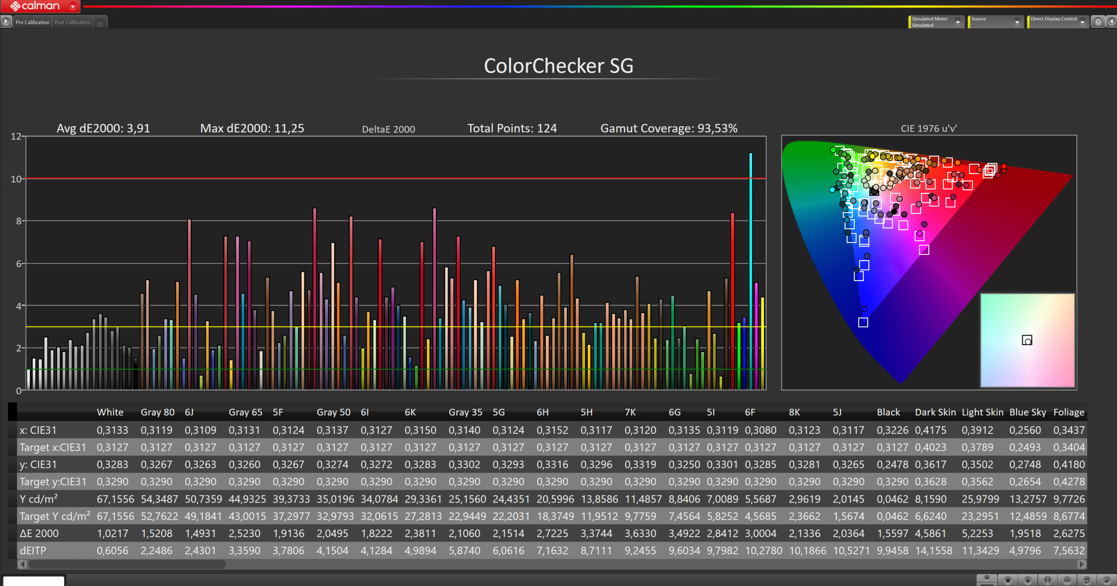Screen dimensions: 1117x586
Task: Open settings gear in top right
Action: pyautogui.click(x=1098, y=21)
